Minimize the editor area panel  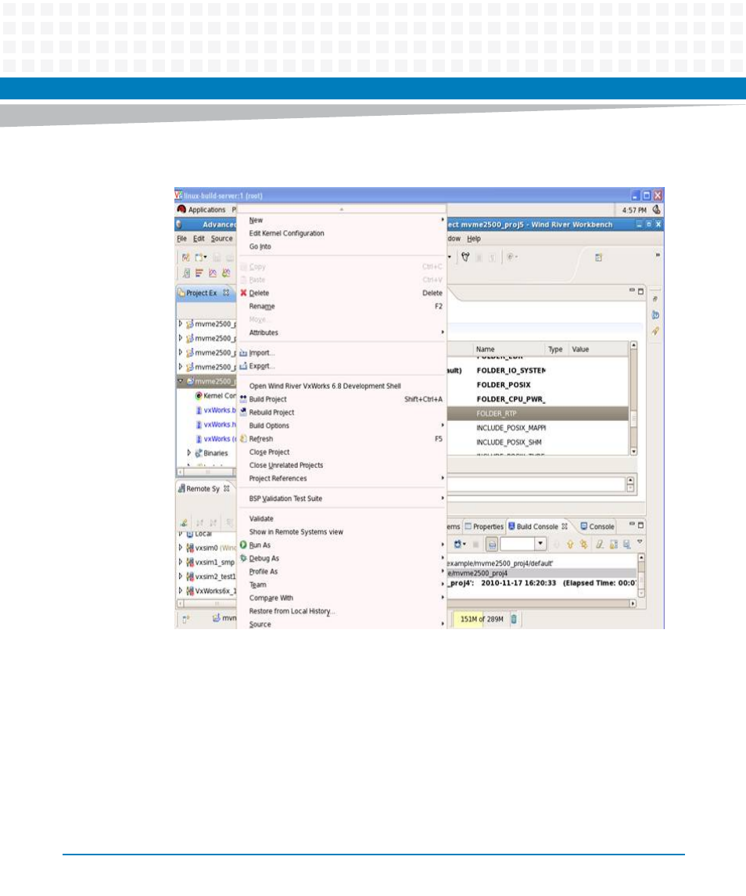[x=632, y=291]
